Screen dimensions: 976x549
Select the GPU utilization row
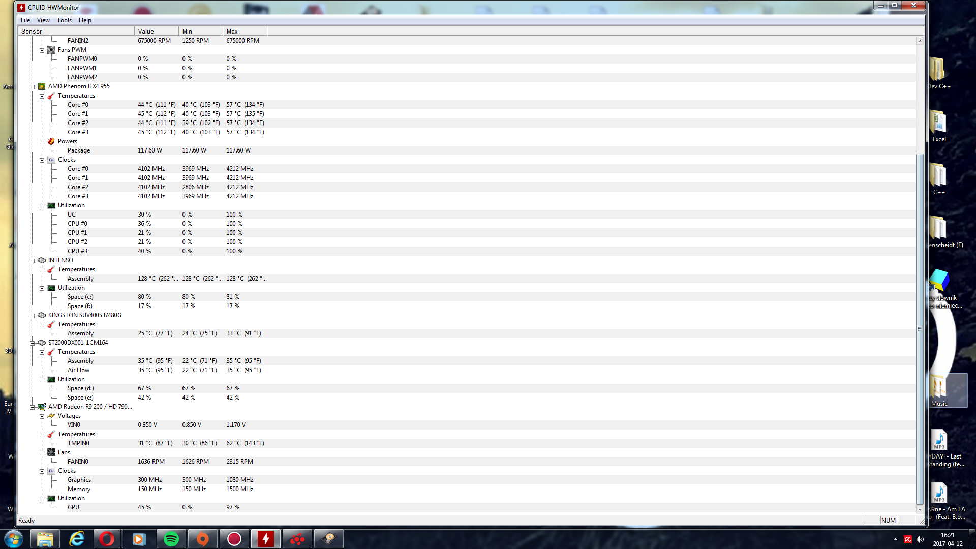(x=467, y=507)
